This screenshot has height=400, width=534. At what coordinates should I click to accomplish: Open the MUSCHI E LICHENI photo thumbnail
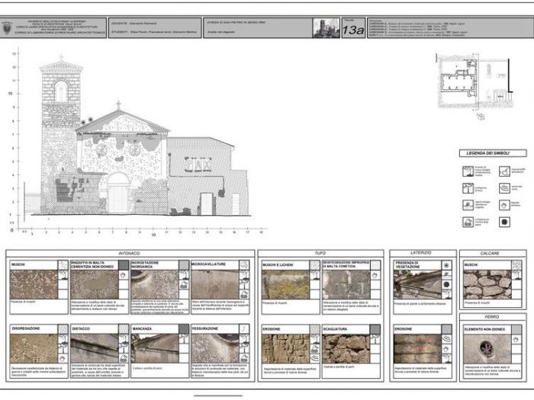pos(286,284)
